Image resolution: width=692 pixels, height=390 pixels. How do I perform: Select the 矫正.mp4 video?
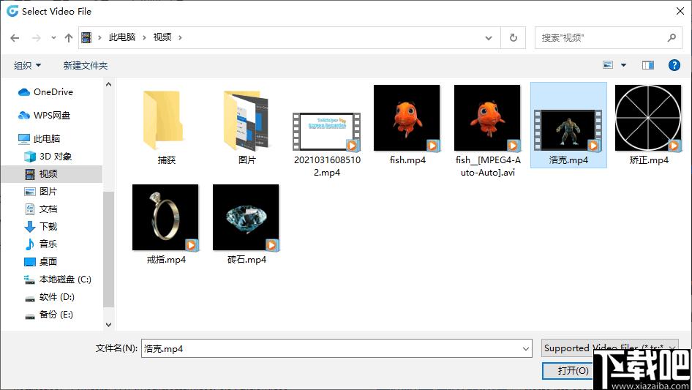coord(648,125)
